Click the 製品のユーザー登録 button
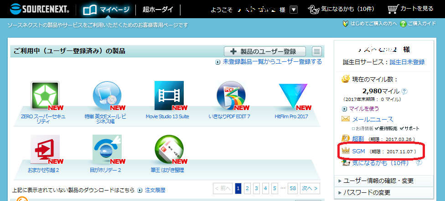 pyautogui.click(x=265, y=51)
